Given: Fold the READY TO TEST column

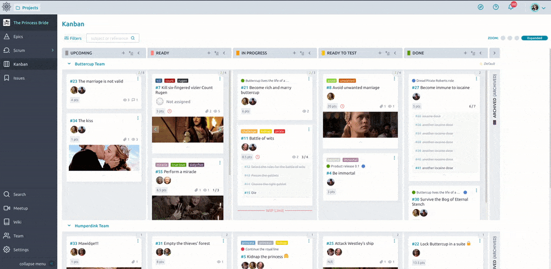Looking at the screenshot, I should tap(395, 53).
